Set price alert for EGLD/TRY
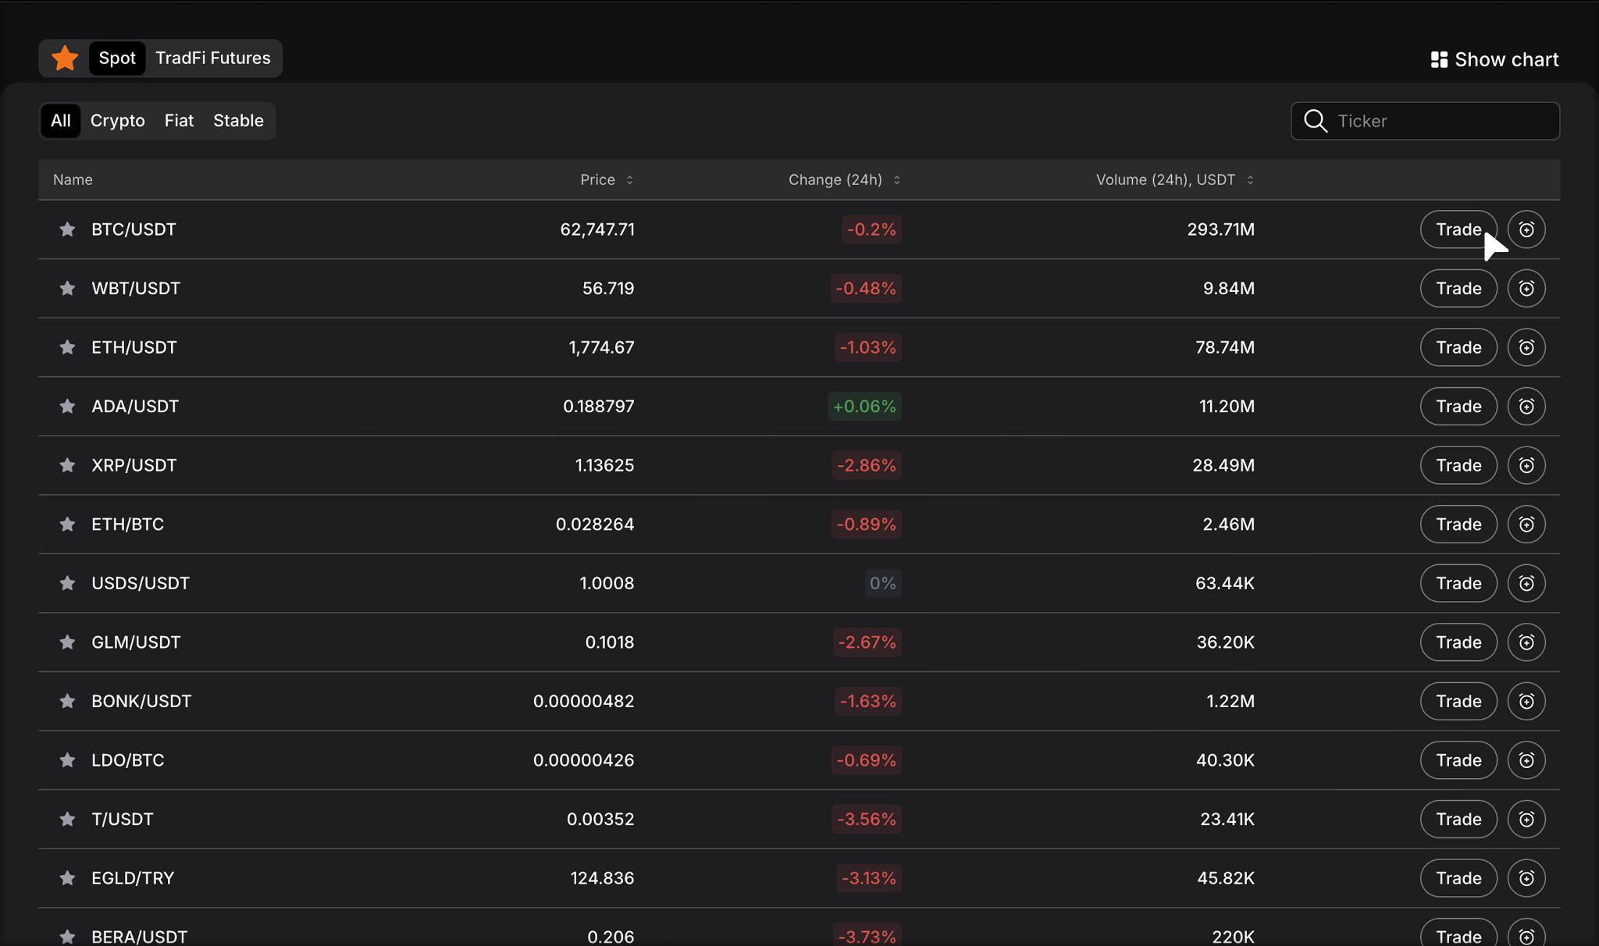Viewport: 1599px width, 946px height. (1526, 878)
